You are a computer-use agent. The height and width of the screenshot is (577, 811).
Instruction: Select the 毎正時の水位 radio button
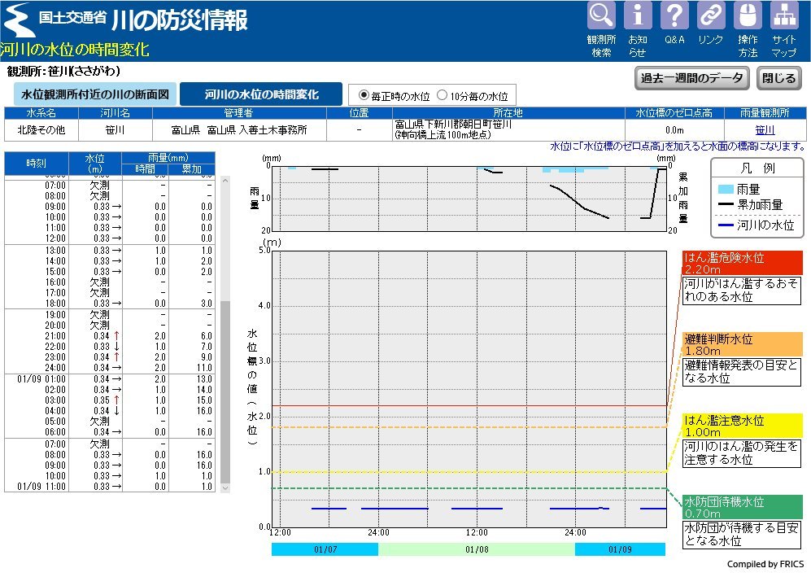[x=364, y=95]
